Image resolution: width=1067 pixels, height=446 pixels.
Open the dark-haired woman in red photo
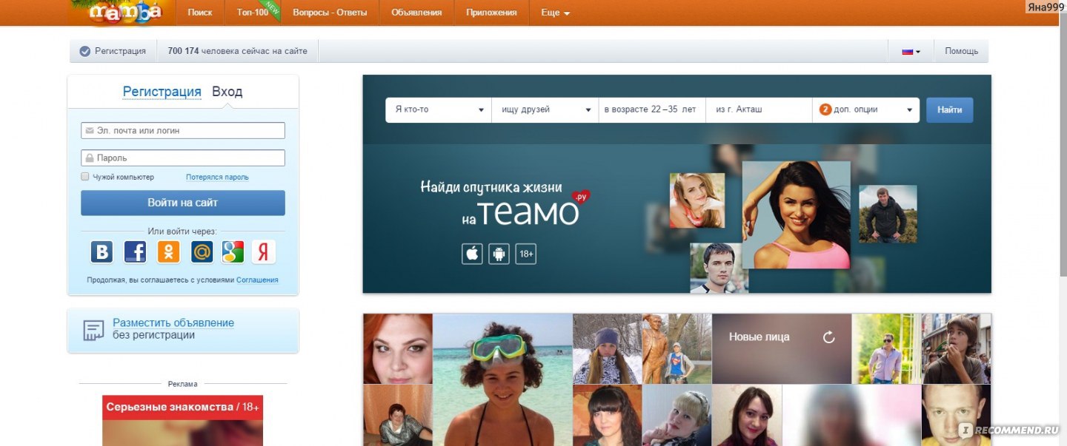[747, 416]
